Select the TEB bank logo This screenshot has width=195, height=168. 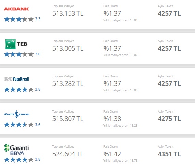16,44
